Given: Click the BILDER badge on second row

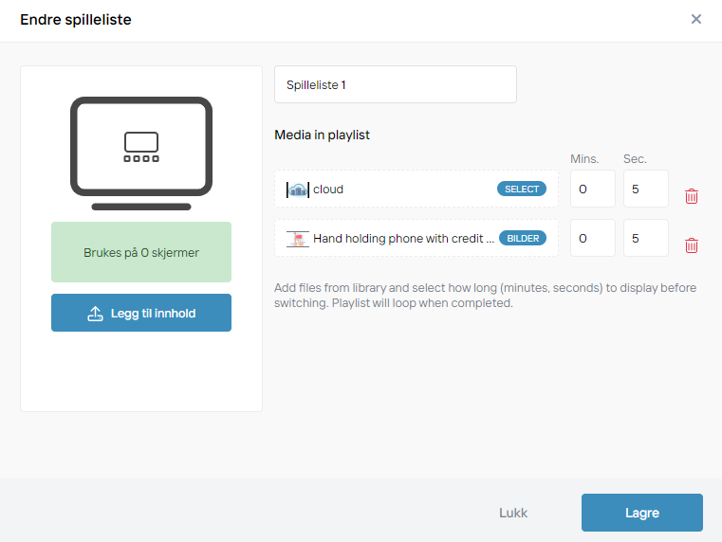Looking at the screenshot, I should (x=523, y=238).
